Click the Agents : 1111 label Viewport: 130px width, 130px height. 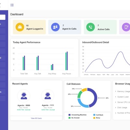48,105
